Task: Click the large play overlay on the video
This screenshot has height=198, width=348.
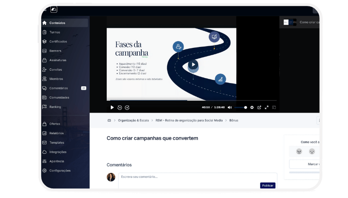Action: pyautogui.click(x=193, y=64)
